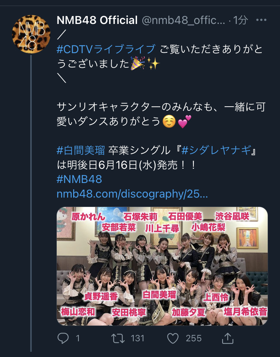Open the NMB48 leopard profile avatar
The width and height of the screenshot is (280, 357).
(31, 34)
